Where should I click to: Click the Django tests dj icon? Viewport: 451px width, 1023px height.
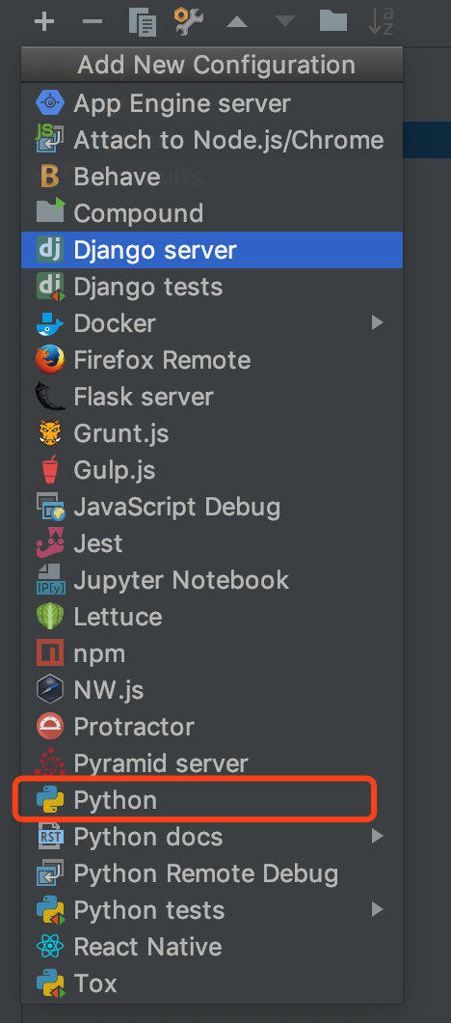tap(50, 287)
